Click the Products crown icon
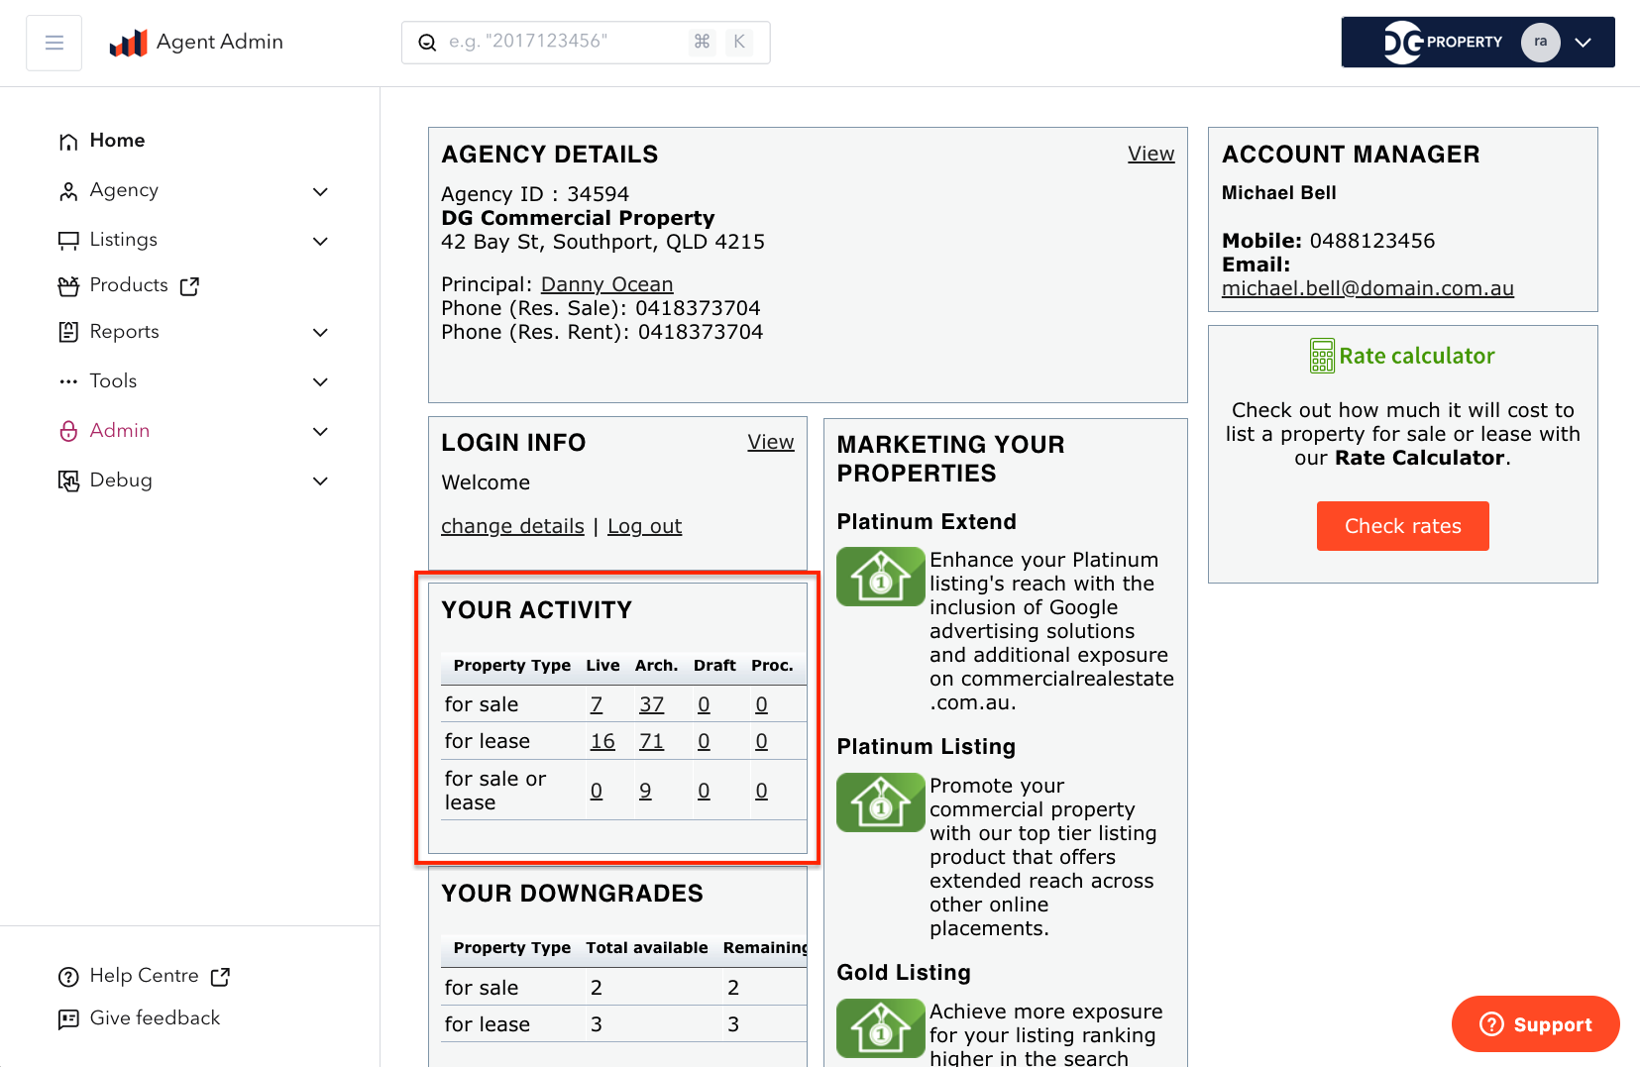1640x1067 pixels. [x=68, y=286]
